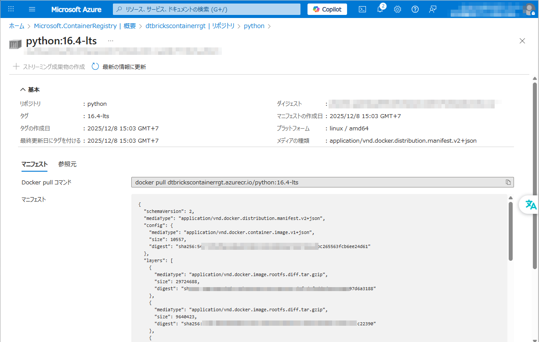Open the Azure portal hamburger menu
This screenshot has width=539, height=342.
[32, 9]
